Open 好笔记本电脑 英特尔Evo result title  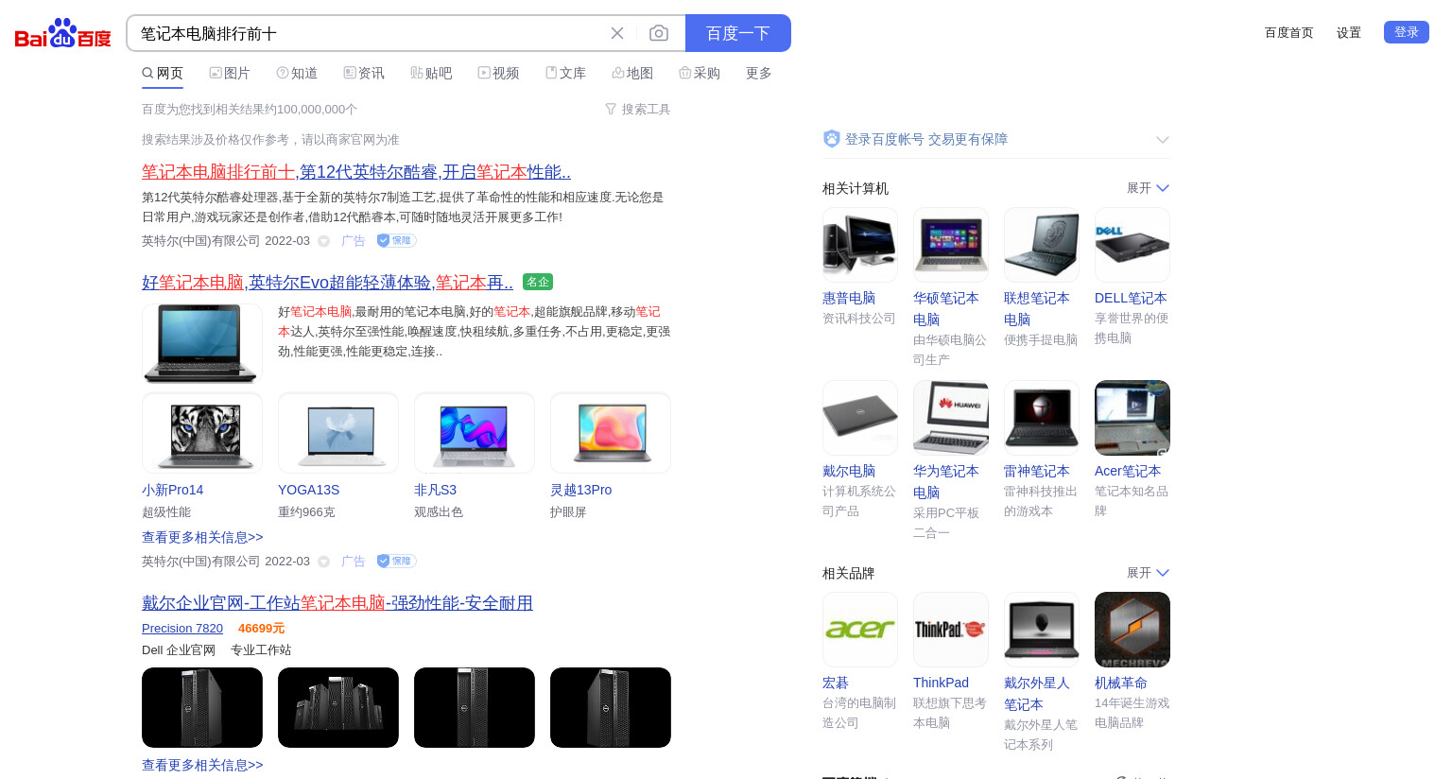click(327, 283)
